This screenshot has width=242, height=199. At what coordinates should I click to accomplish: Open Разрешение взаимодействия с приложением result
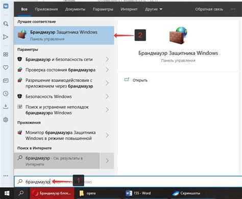click(x=59, y=83)
